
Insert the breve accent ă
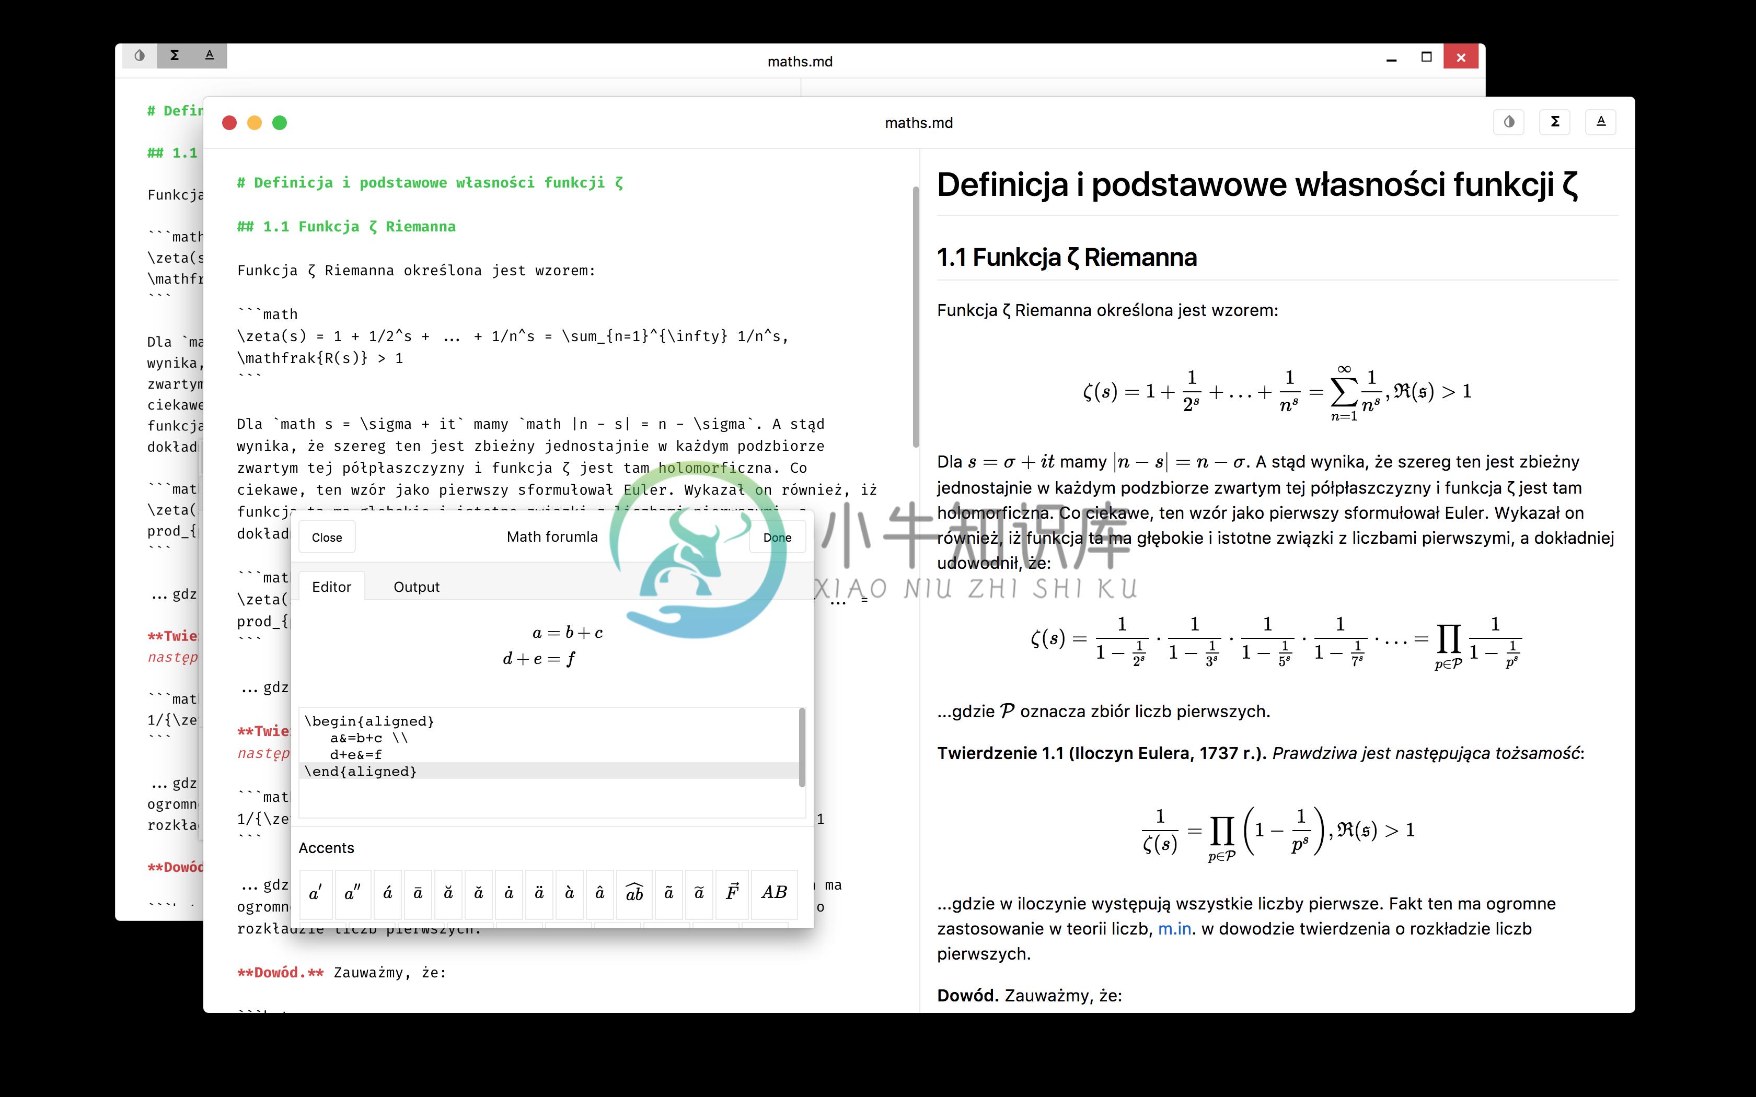(x=448, y=893)
